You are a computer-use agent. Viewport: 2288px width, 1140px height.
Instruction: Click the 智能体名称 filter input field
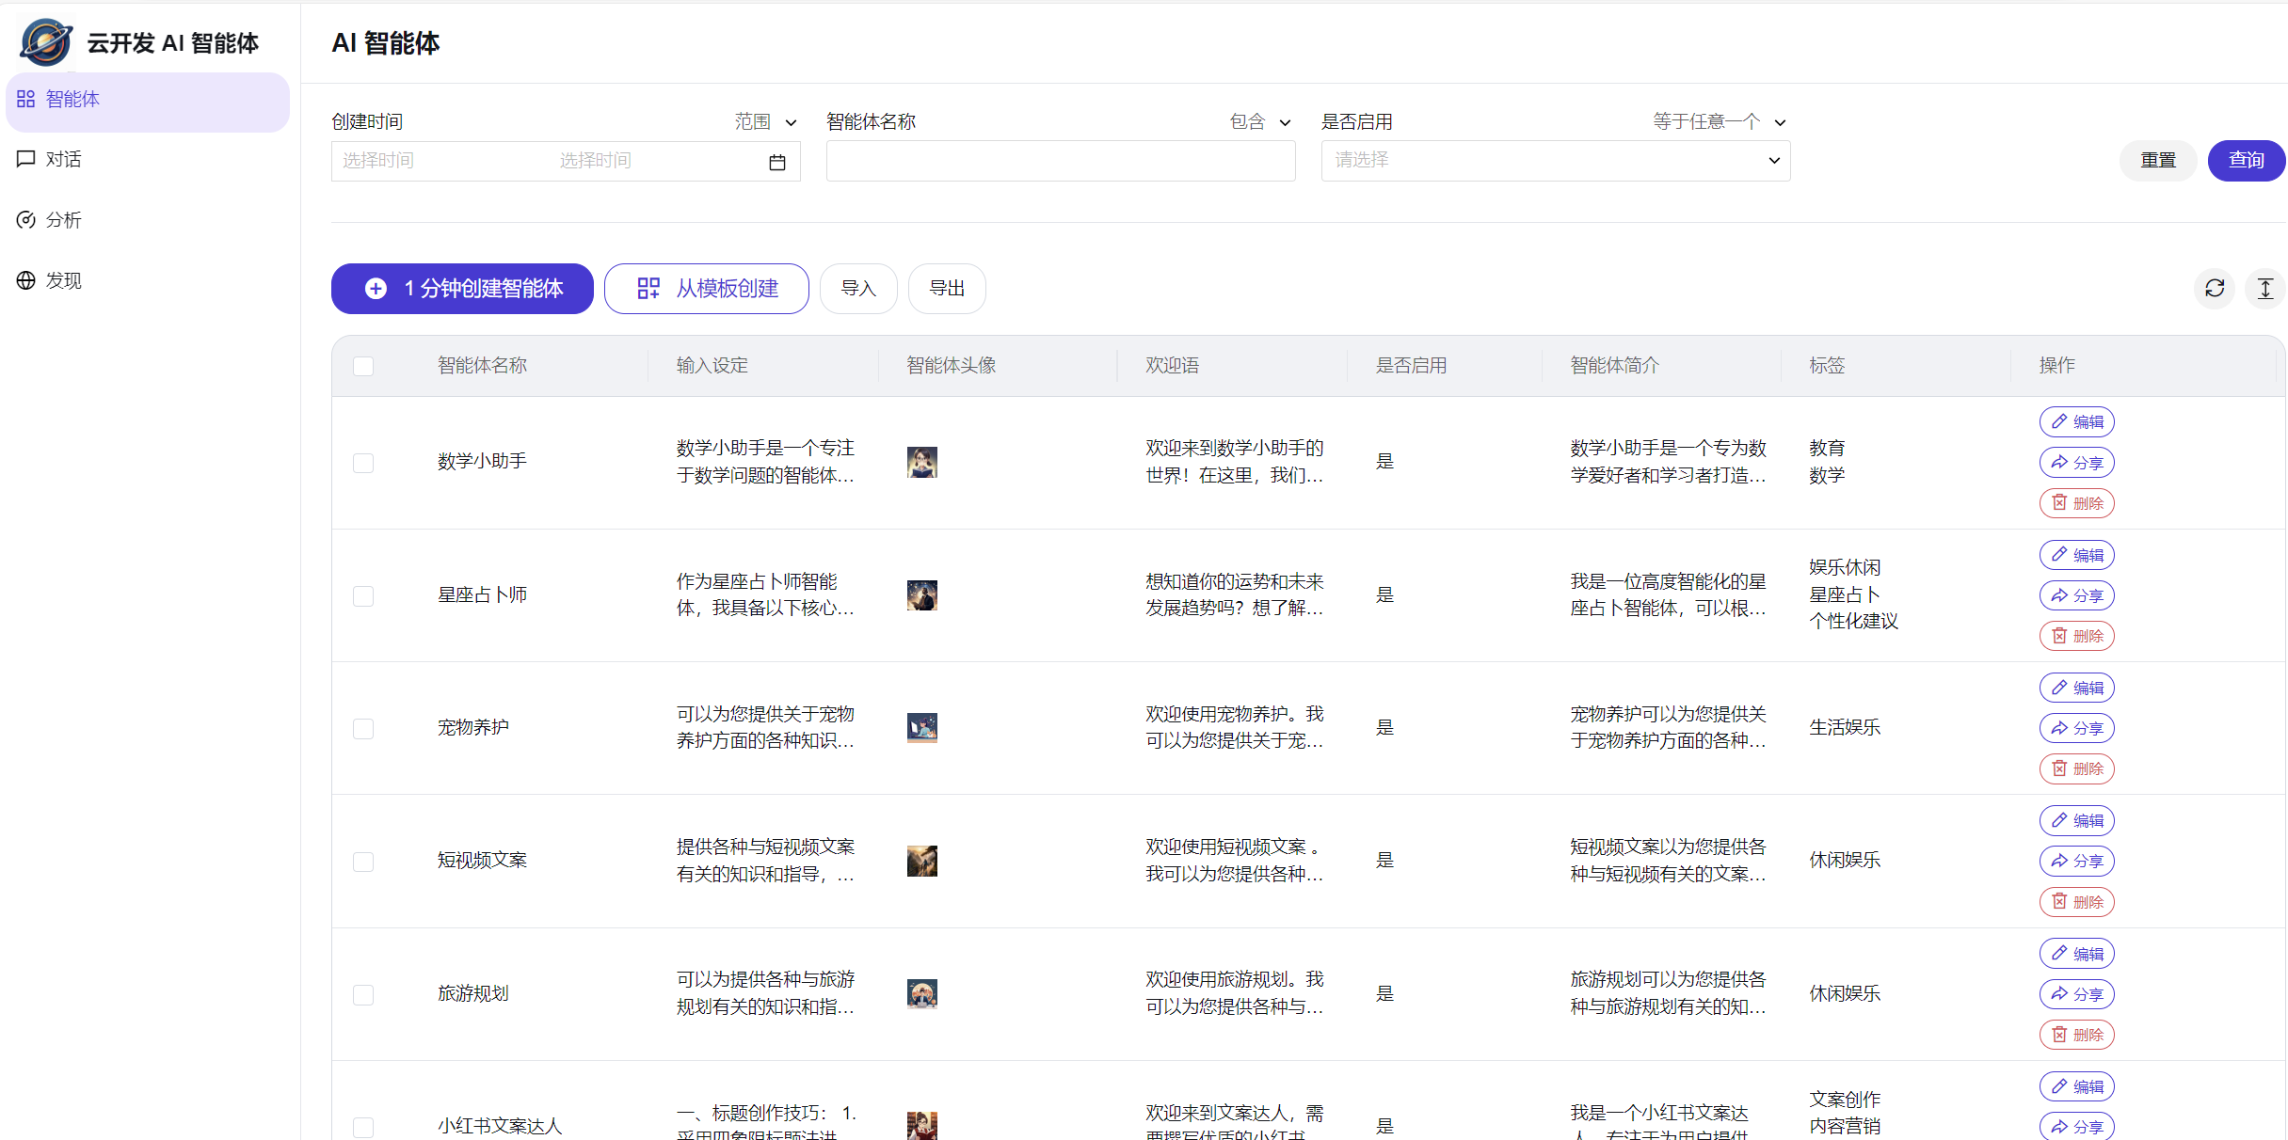[1060, 161]
